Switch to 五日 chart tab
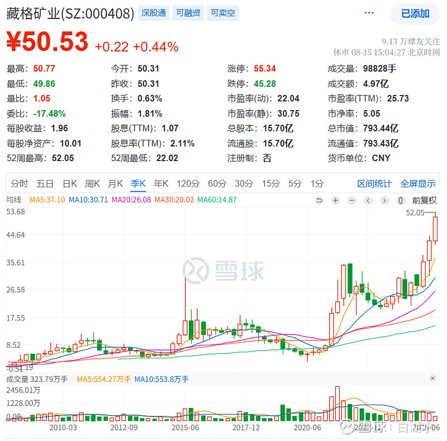 [x=45, y=183]
